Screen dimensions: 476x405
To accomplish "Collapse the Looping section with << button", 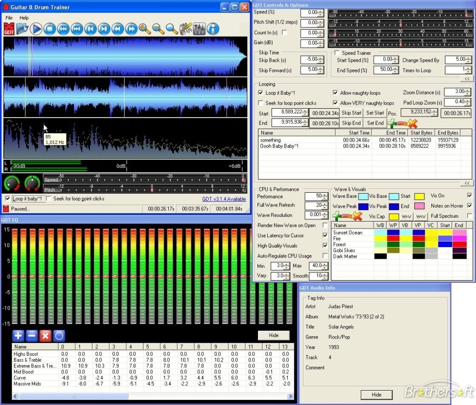I will 467,183.
